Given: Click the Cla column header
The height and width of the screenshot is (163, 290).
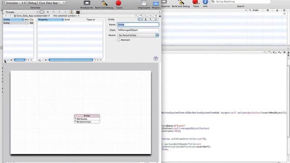Looking at the screenshot, I should (32, 19).
